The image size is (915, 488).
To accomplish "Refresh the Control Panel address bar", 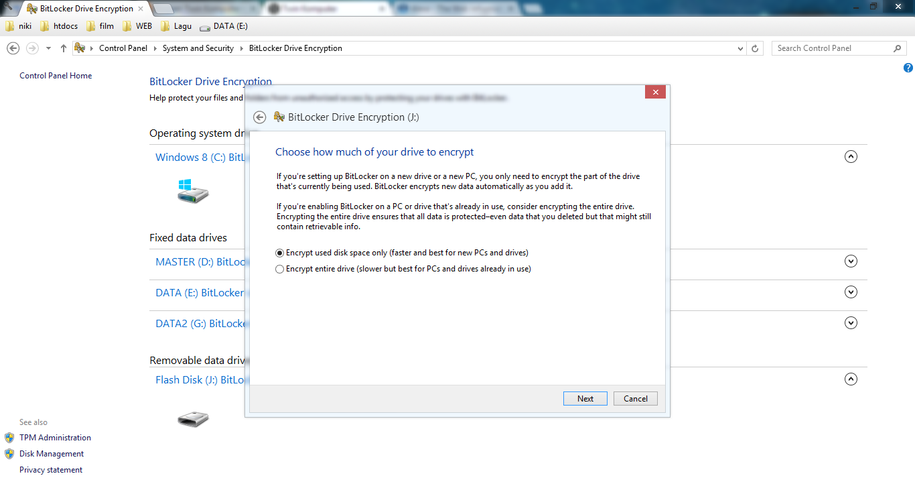I will 755,48.
